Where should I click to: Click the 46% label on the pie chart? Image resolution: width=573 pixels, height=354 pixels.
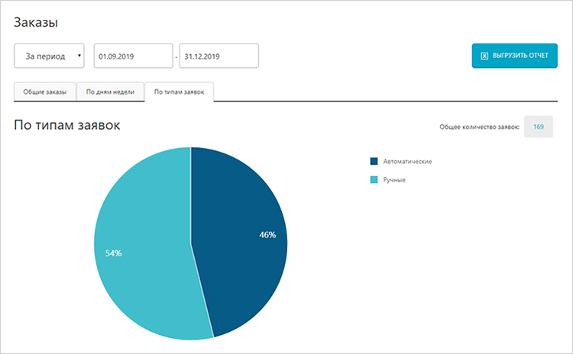(267, 235)
